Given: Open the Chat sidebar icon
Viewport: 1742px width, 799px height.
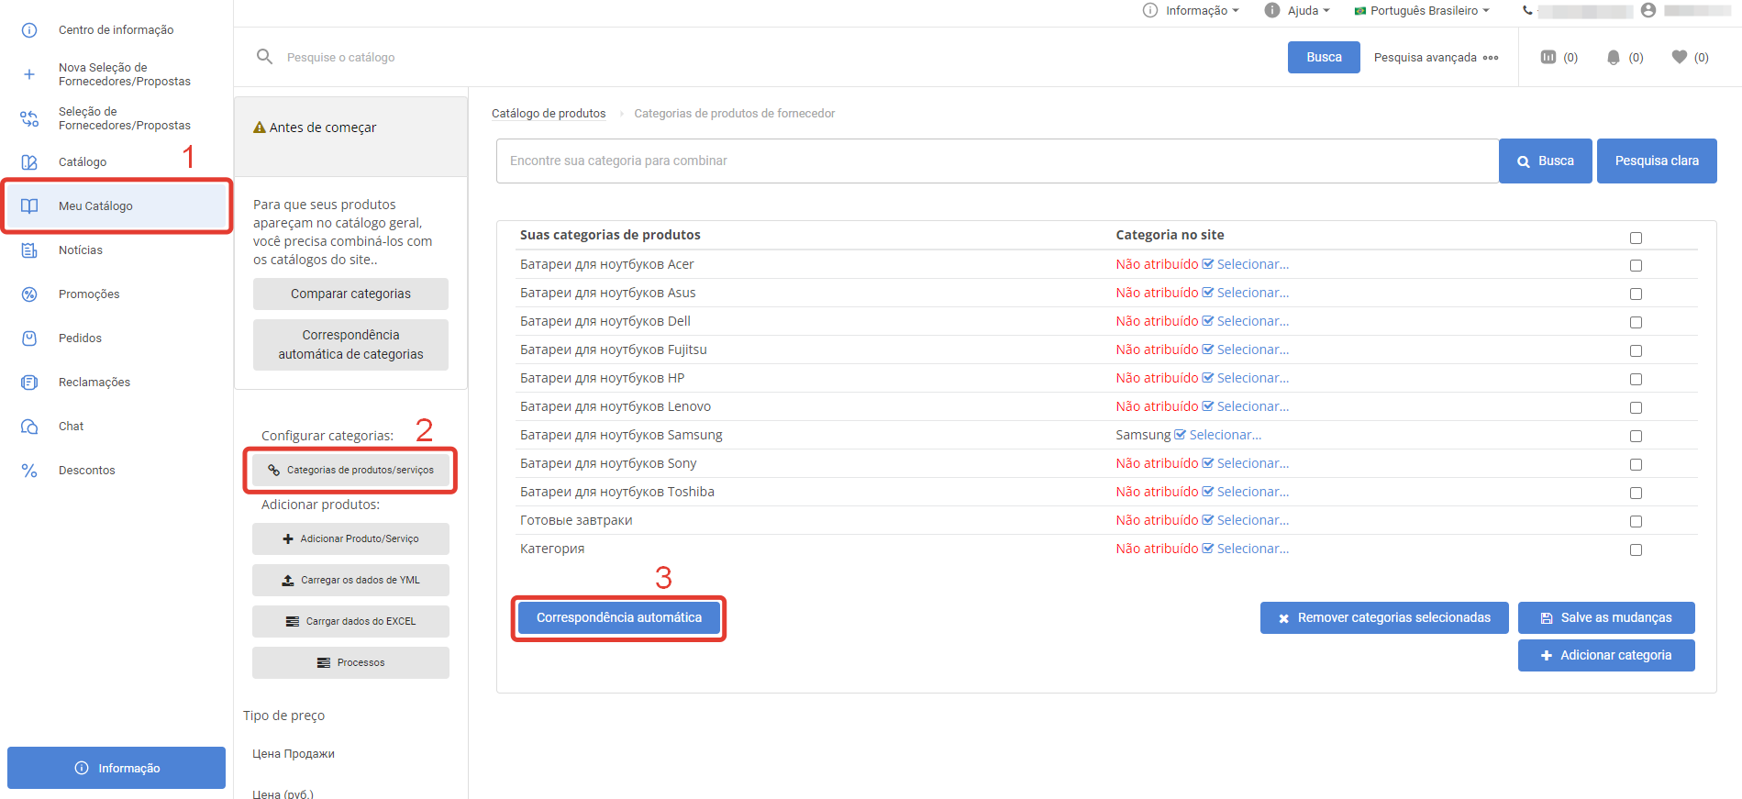Looking at the screenshot, I should 29,427.
